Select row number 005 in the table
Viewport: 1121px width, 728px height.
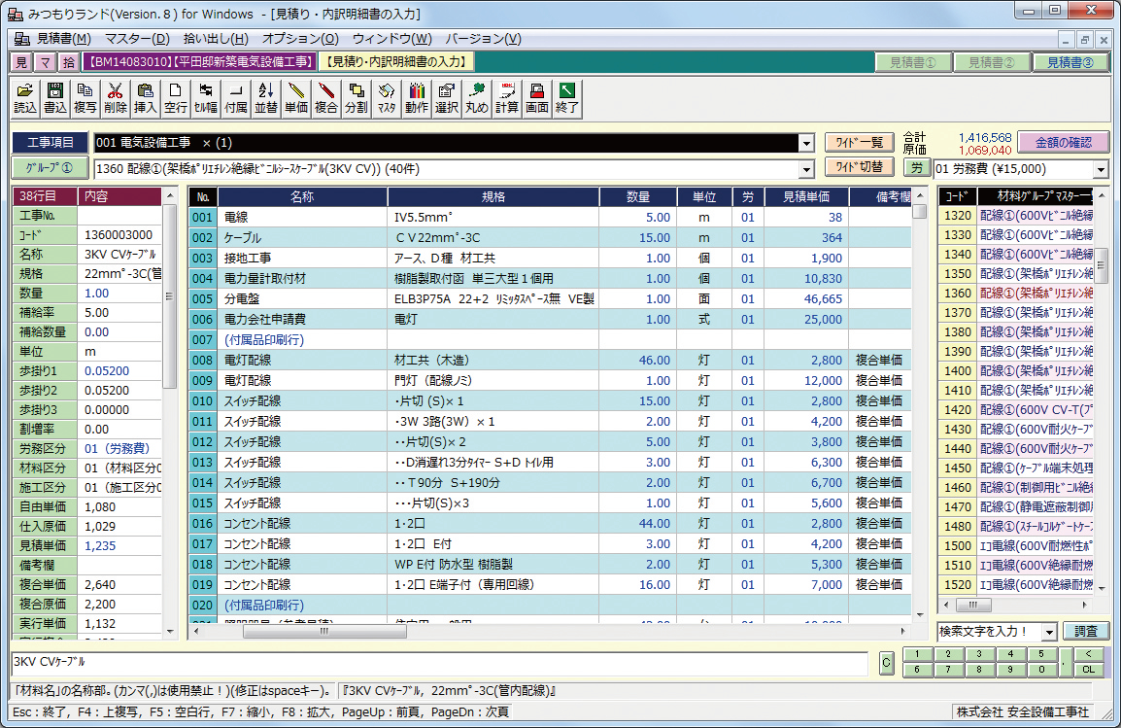click(x=202, y=299)
